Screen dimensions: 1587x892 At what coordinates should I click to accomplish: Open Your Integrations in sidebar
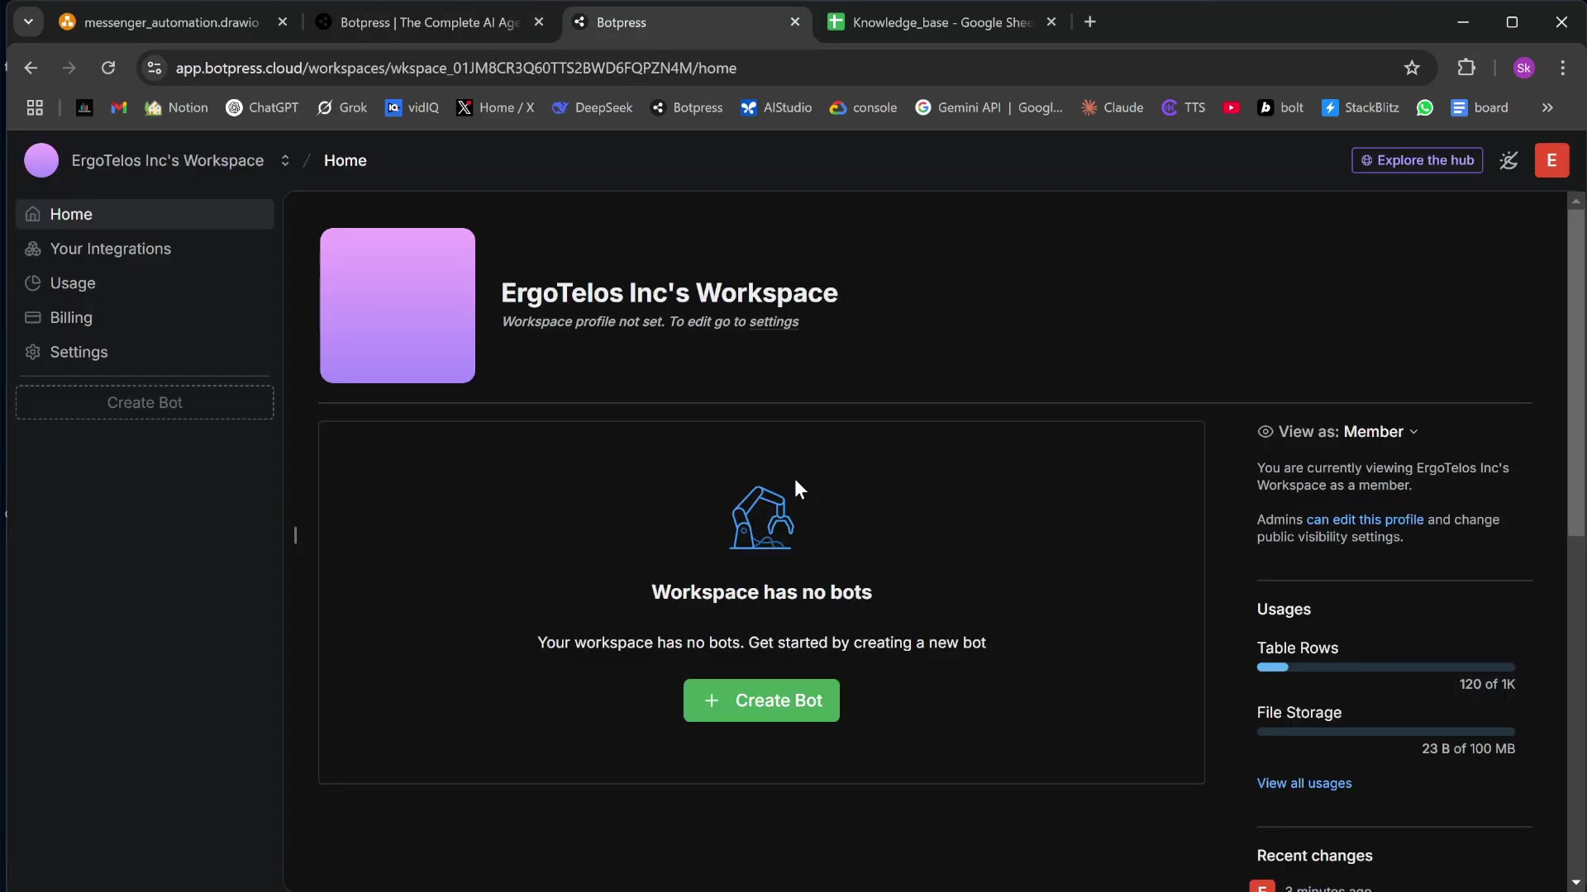(145, 249)
